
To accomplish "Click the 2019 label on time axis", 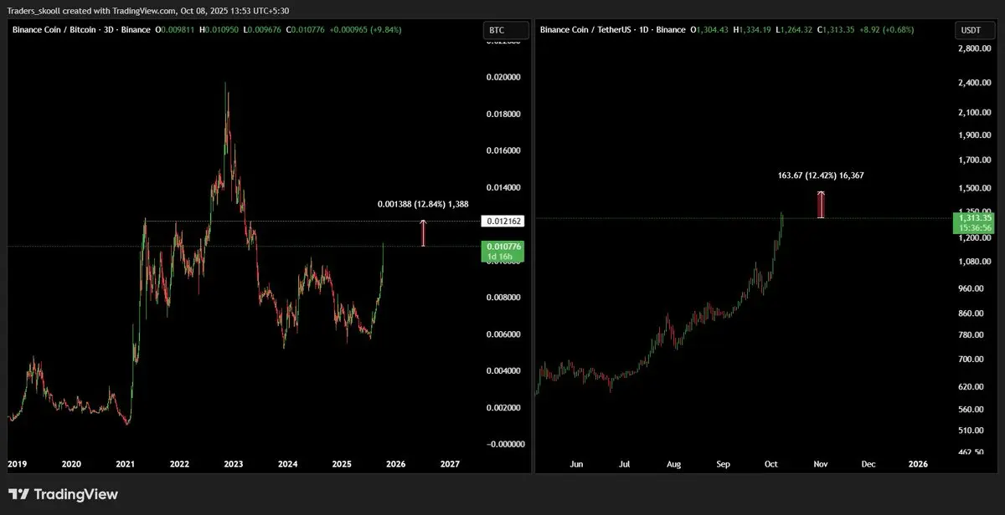I will pyautogui.click(x=17, y=463).
